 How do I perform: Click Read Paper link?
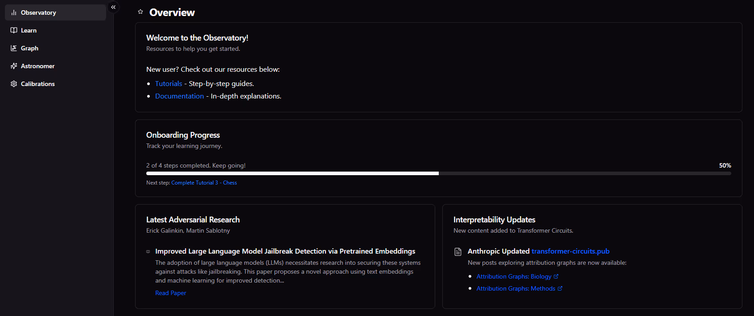tap(171, 293)
